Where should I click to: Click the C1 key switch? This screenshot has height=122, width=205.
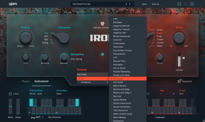[x=29, y=110]
